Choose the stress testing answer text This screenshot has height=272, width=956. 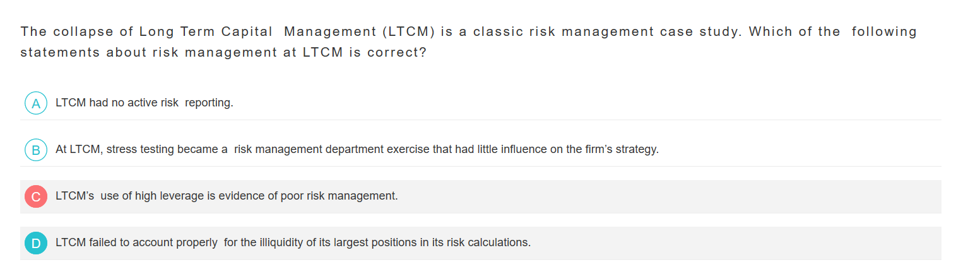[357, 150]
